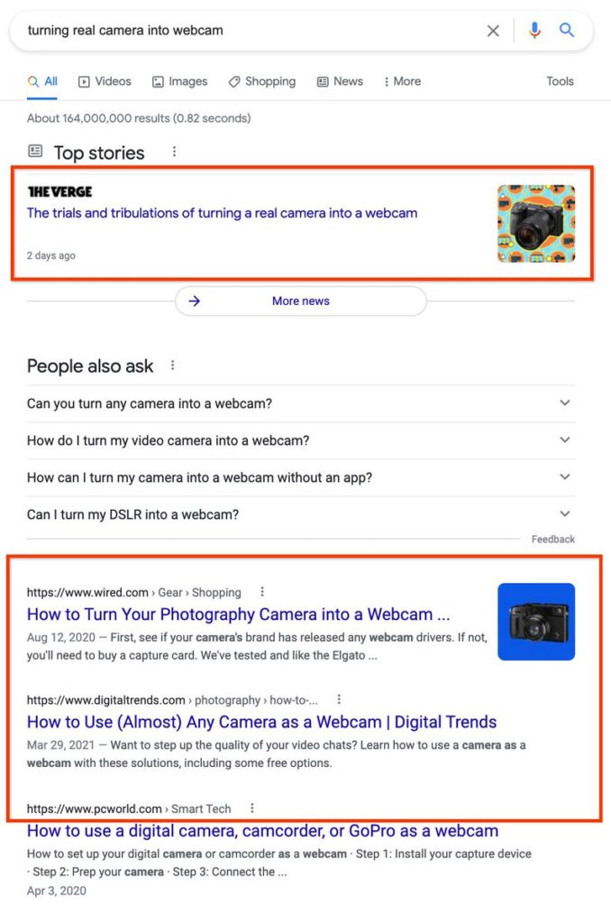The height and width of the screenshot is (924, 611).
Task: Click the More news button
Action: coord(301,301)
